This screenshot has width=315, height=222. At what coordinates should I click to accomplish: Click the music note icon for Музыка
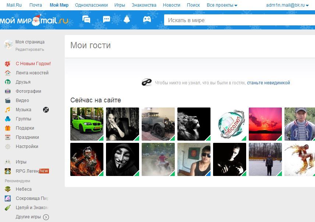coord(8,110)
